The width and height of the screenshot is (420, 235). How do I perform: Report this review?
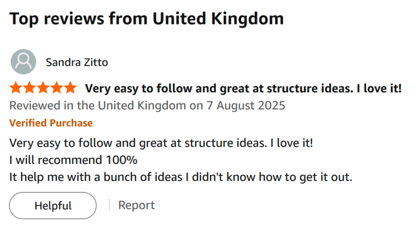click(136, 205)
